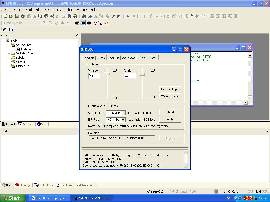
Task: Click the VTarget slider handle
Action: click(107, 74)
